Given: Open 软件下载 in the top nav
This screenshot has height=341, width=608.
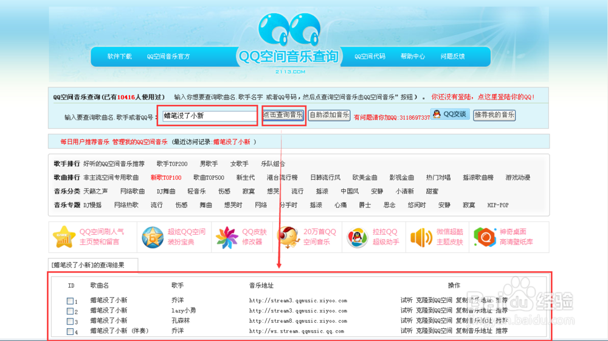Looking at the screenshot, I should click(119, 56).
